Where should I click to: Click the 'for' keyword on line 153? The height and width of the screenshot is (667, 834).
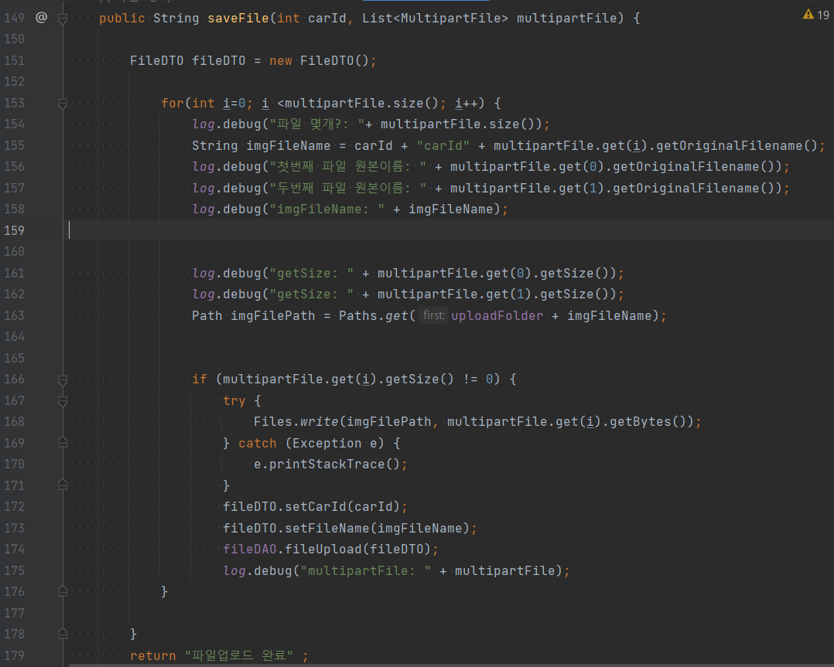point(173,103)
